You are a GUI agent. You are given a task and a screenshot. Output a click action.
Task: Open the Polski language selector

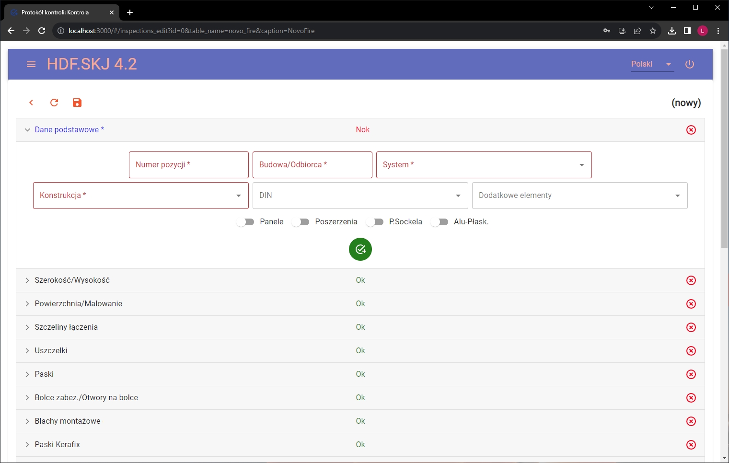652,64
